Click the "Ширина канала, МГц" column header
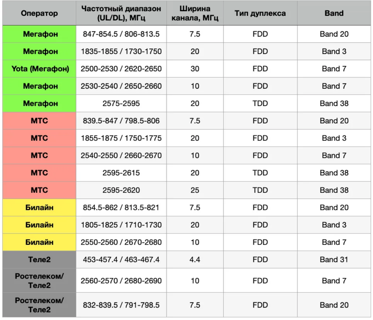The image size is (373, 320). point(195,13)
